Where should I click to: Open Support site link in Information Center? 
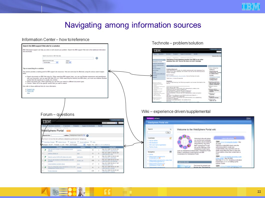(31, 89)
